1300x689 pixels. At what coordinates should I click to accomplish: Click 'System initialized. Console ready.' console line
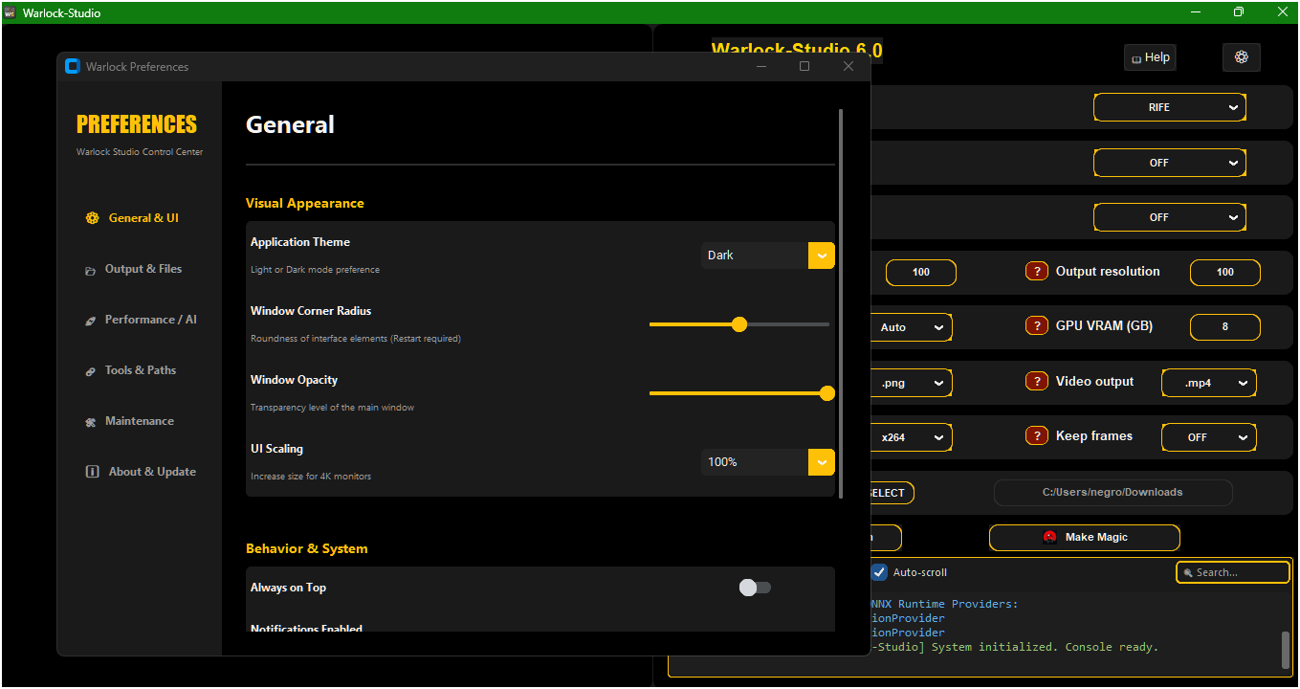point(1046,647)
